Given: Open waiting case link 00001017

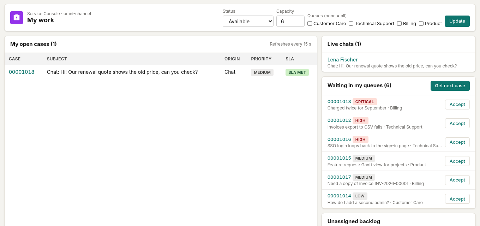Looking at the screenshot, I should pos(339,177).
